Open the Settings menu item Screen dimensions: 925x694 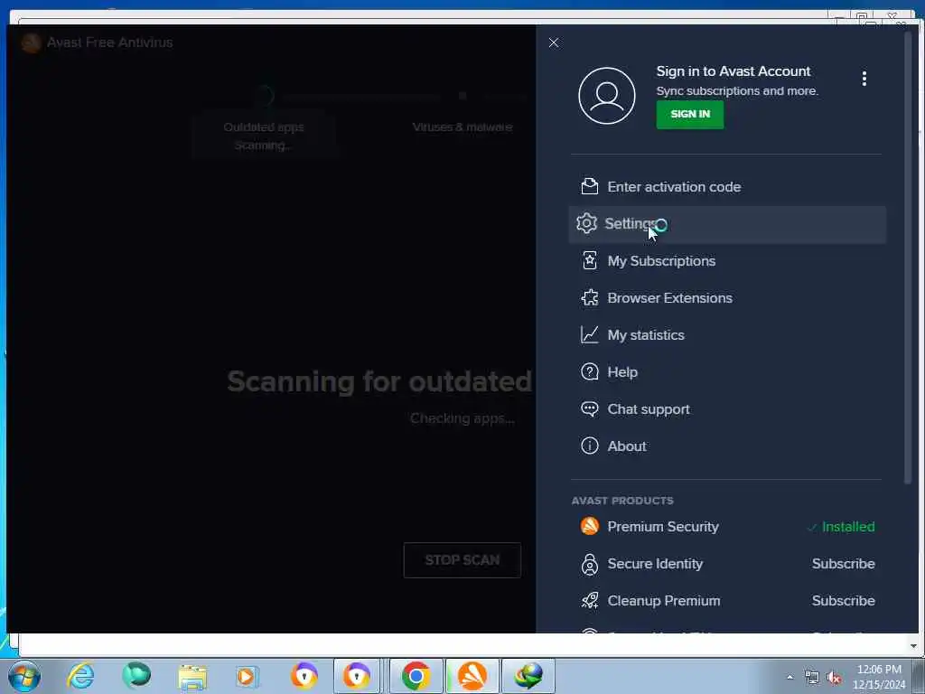click(727, 224)
